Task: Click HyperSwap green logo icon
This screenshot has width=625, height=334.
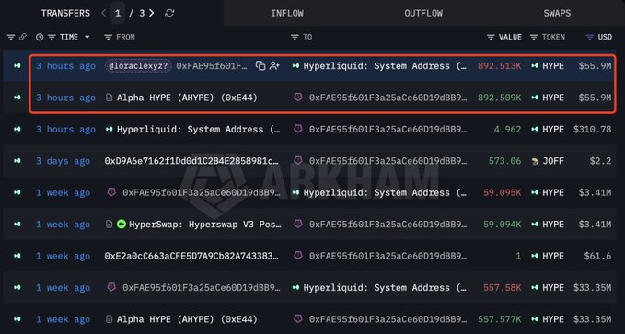Action: (x=122, y=225)
